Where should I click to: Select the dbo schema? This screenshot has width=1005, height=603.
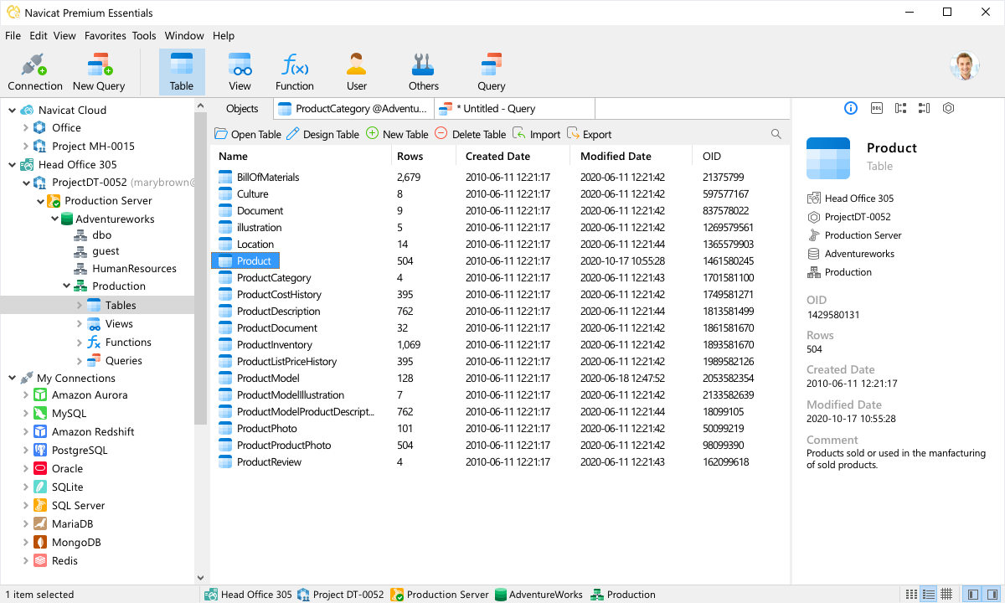click(x=101, y=236)
